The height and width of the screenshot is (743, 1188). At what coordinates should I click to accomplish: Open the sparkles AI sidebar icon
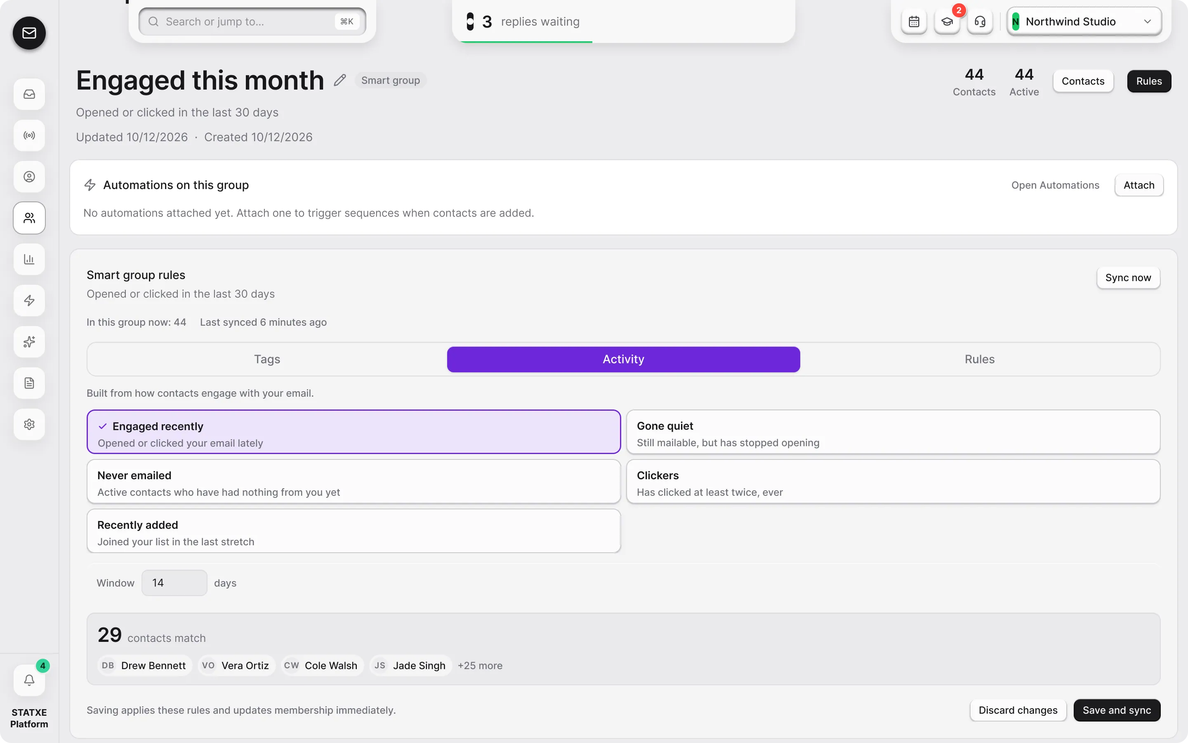(x=29, y=341)
